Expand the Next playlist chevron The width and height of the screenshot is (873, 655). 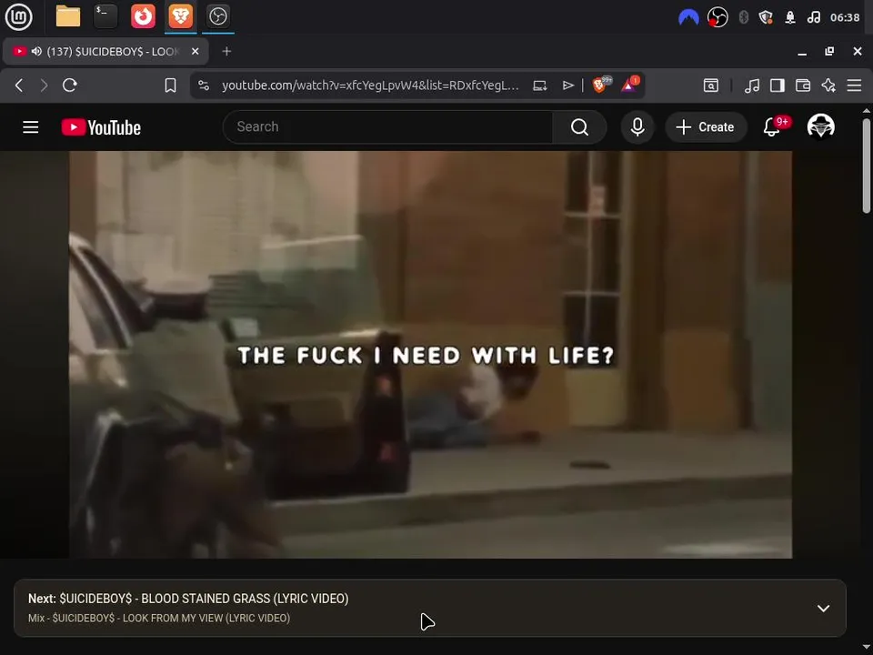tap(823, 609)
